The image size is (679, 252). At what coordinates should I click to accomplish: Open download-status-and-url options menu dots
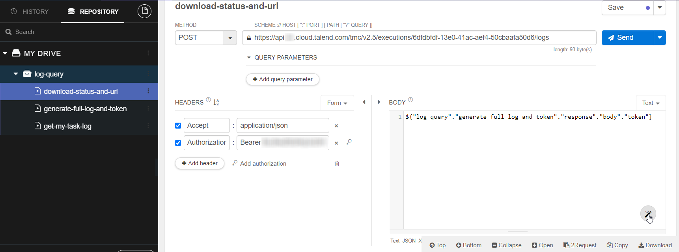[x=148, y=91]
